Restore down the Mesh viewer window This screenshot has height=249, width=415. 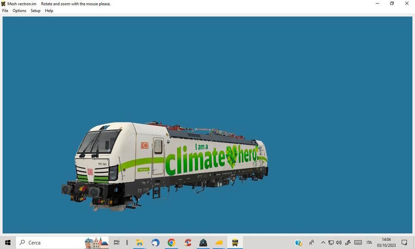tap(392, 4)
